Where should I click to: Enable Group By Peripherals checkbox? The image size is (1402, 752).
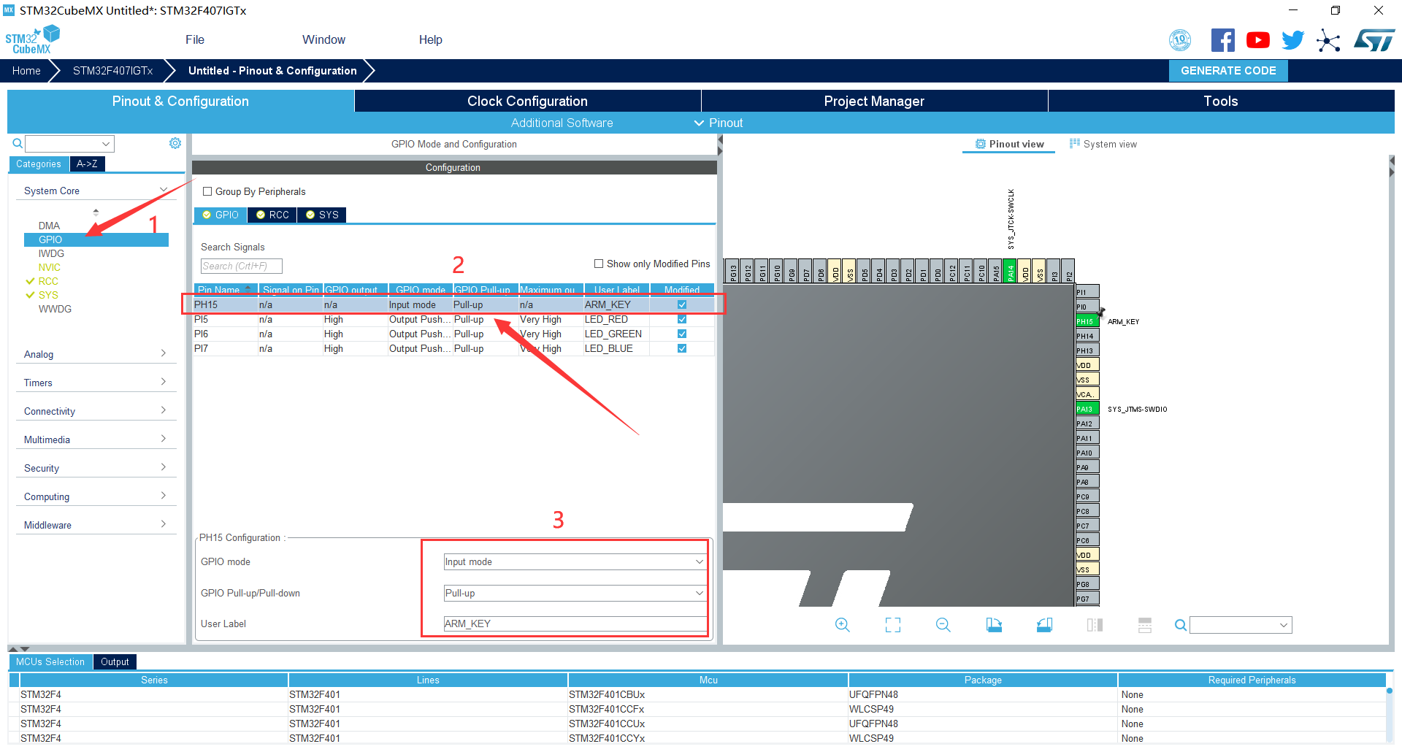(x=207, y=192)
